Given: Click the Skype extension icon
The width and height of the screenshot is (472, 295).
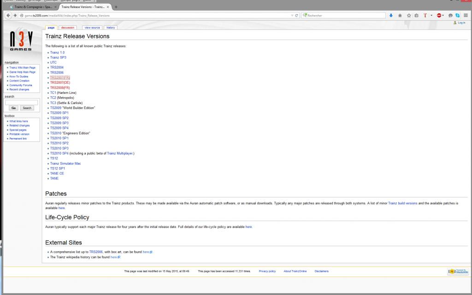Looking at the screenshot, I should (x=458, y=15).
